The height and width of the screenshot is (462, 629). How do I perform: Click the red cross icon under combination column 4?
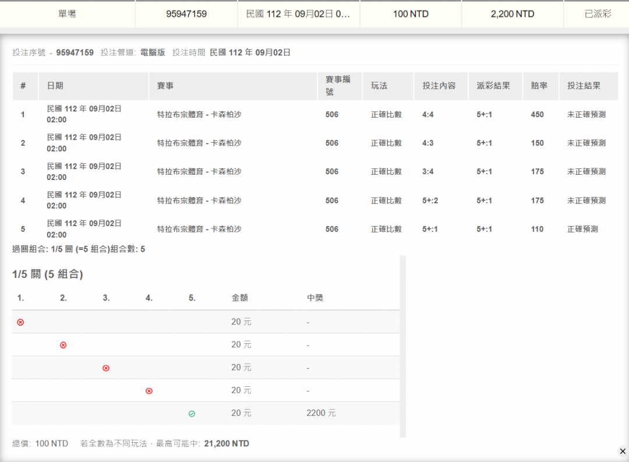coord(149,391)
